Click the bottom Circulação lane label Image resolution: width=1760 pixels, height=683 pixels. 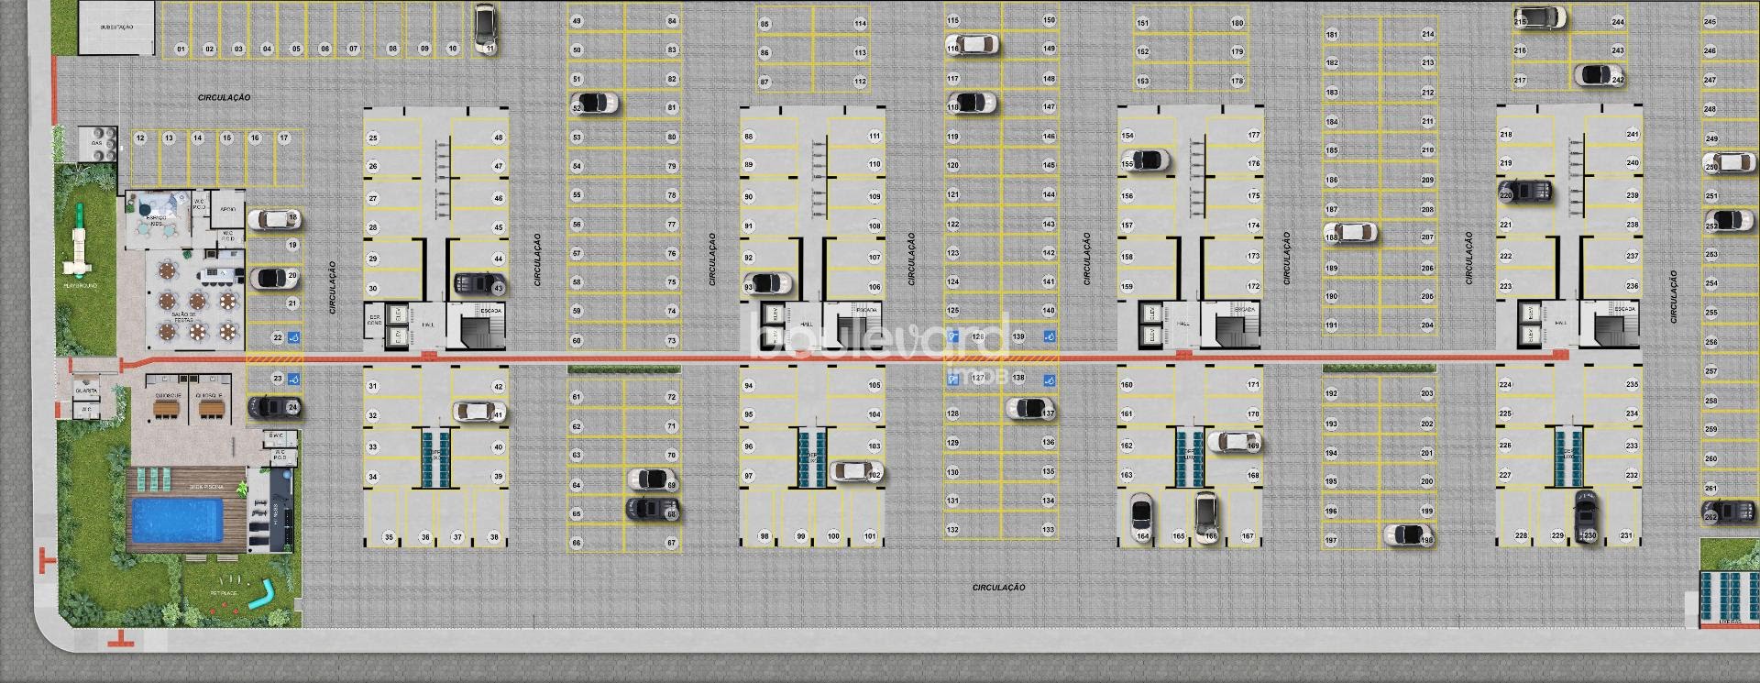pyautogui.click(x=998, y=587)
